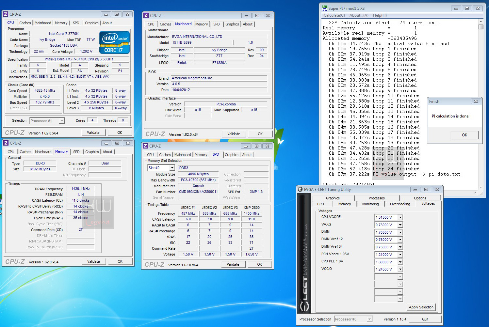Open Calculate menu in Super PI
This screenshot has height=327, width=489.
coord(334,15)
